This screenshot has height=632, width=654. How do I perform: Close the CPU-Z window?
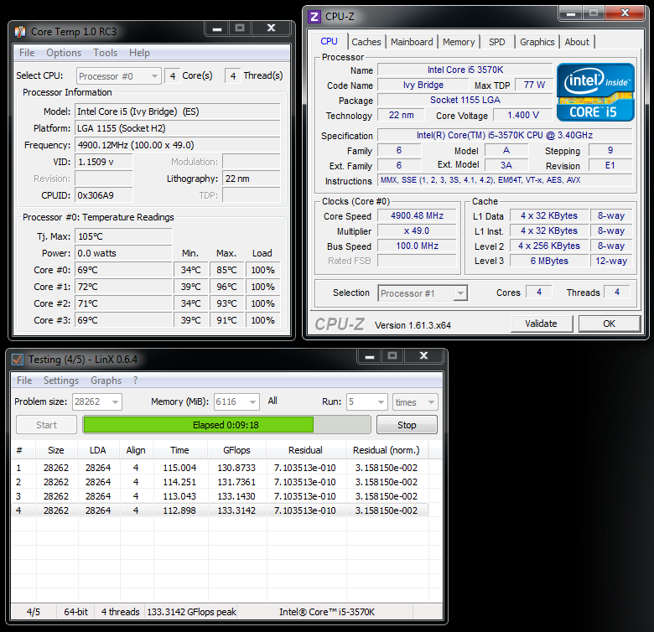[625, 13]
